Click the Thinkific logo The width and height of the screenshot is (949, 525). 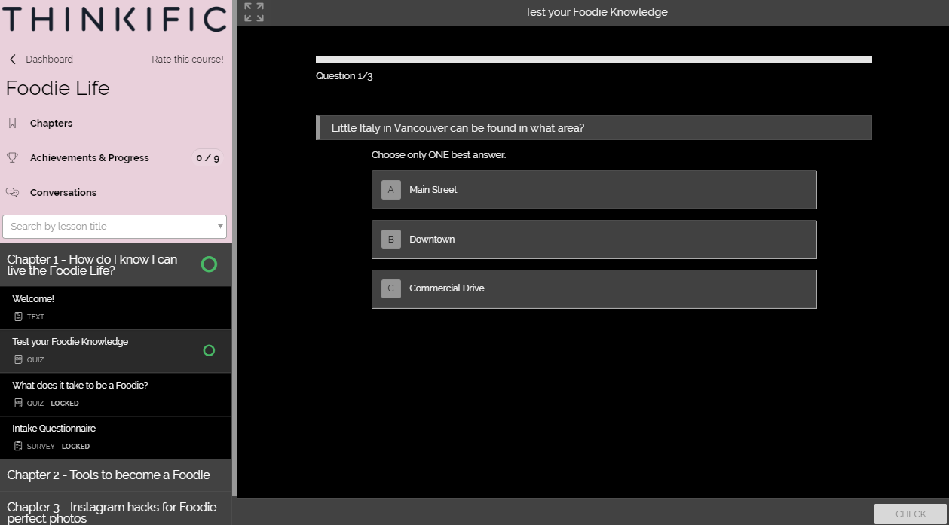coord(114,19)
